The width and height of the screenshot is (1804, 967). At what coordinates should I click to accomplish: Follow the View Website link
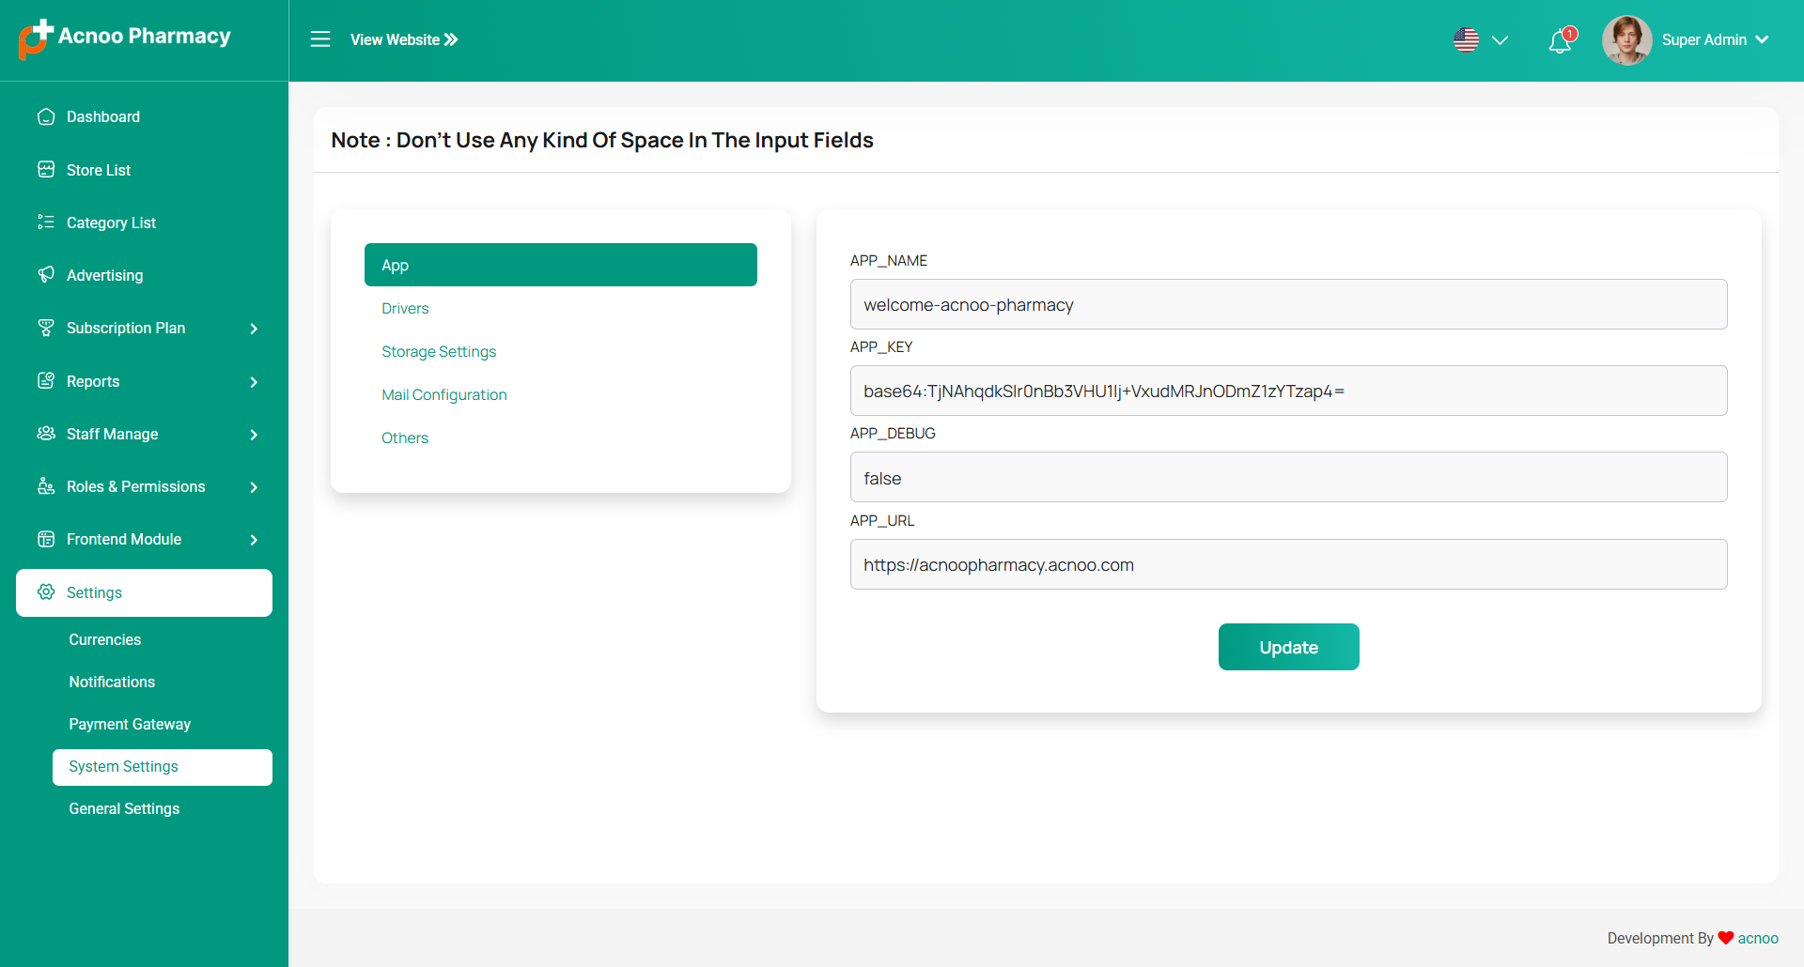pos(404,39)
